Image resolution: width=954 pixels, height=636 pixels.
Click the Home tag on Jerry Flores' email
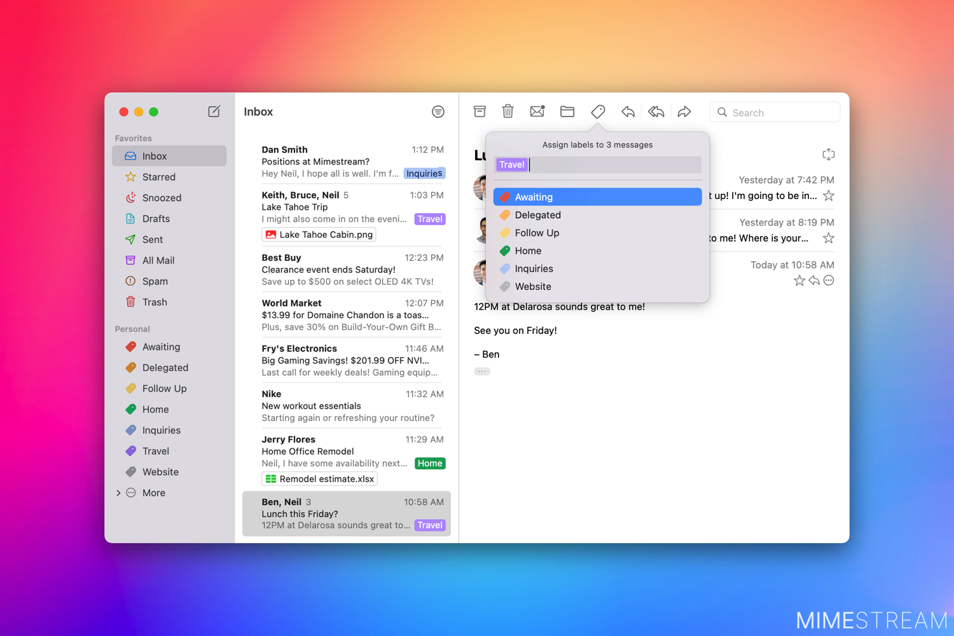coord(430,464)
